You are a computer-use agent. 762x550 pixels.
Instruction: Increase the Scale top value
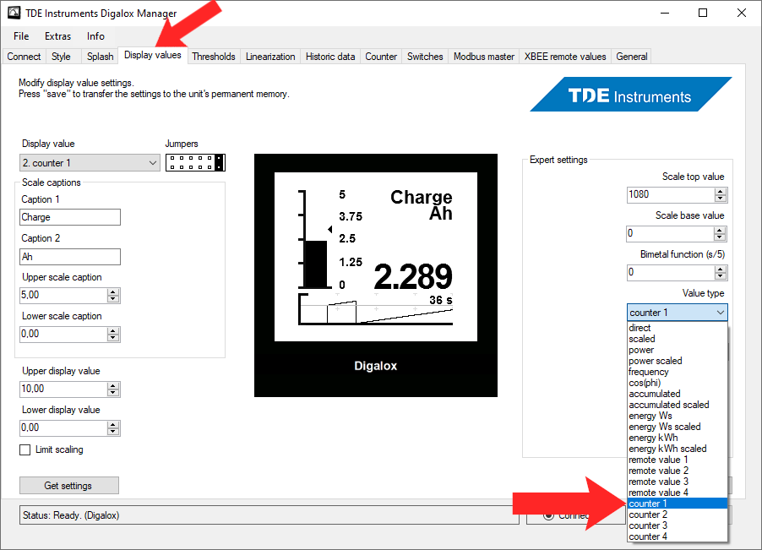[721, 192]
